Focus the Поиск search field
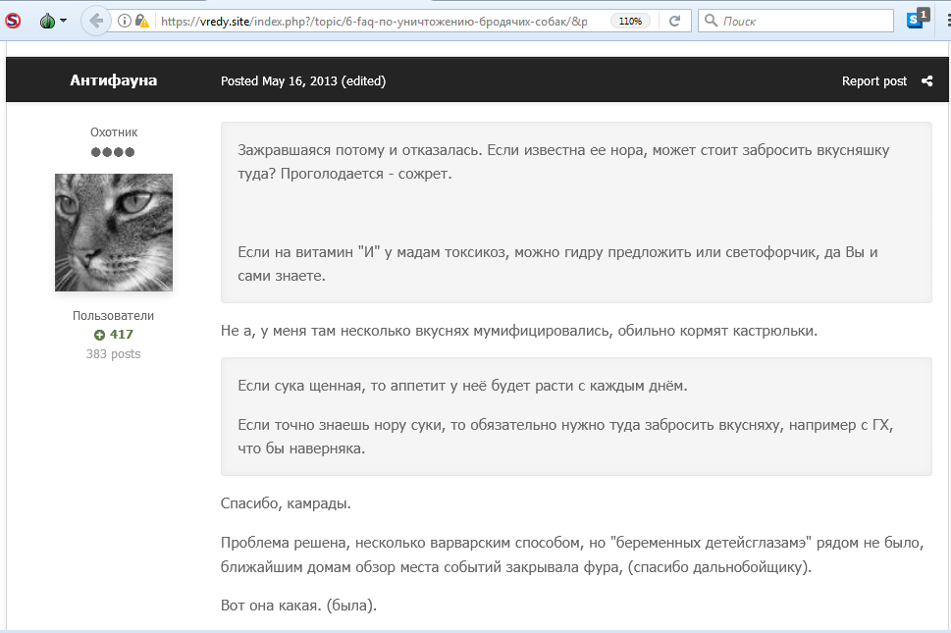 (796, 22)
